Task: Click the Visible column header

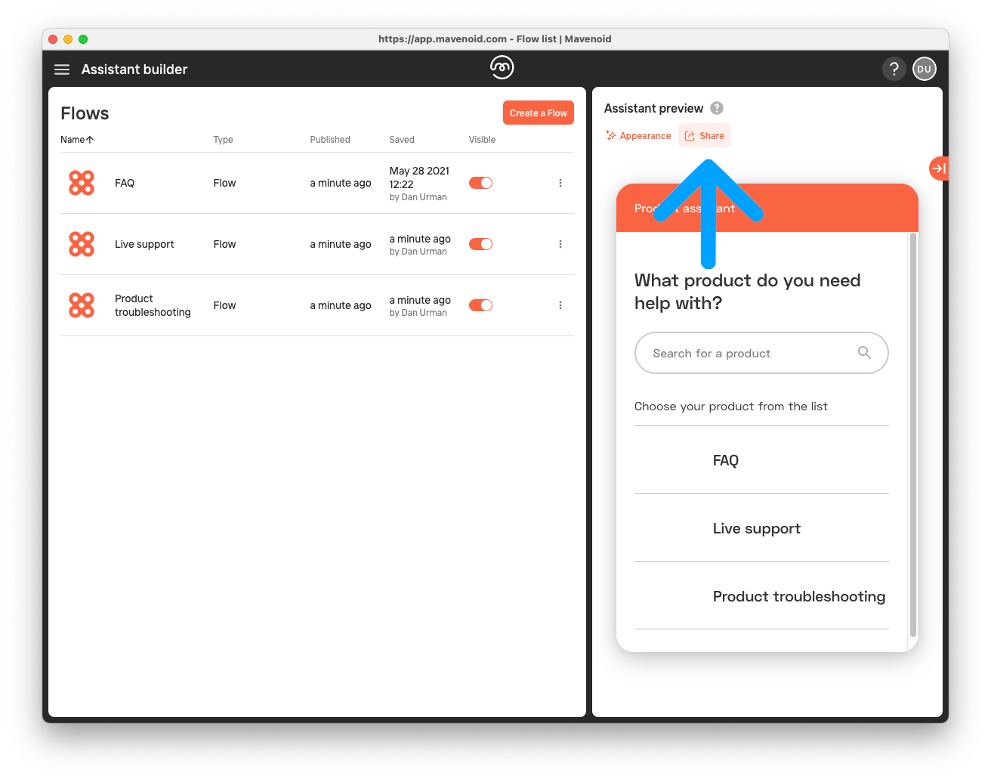Action: tap(482, 140)
